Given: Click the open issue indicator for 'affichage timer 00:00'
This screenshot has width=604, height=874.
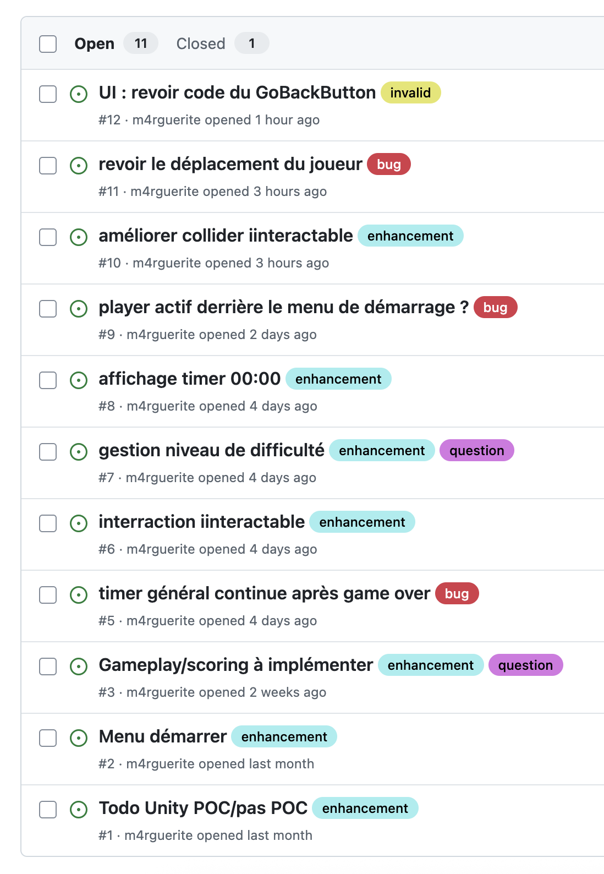Looking at the screenshot, I should (x=79, y=380).
